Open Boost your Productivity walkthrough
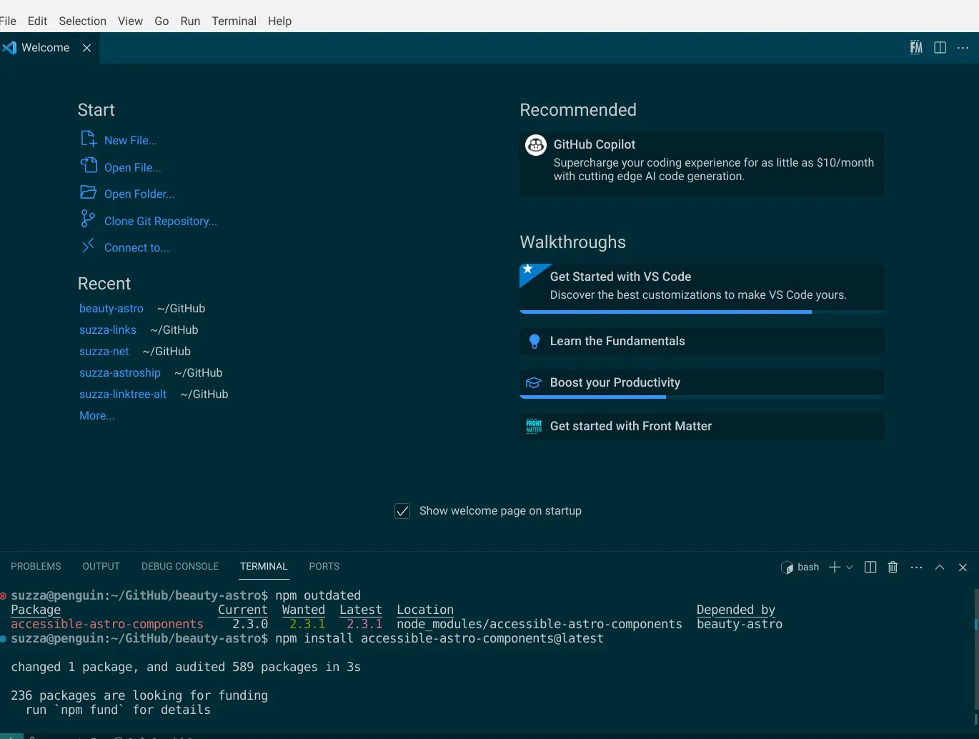 (702, 382)
